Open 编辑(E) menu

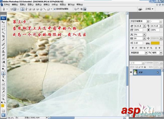[x=15, y=4]
